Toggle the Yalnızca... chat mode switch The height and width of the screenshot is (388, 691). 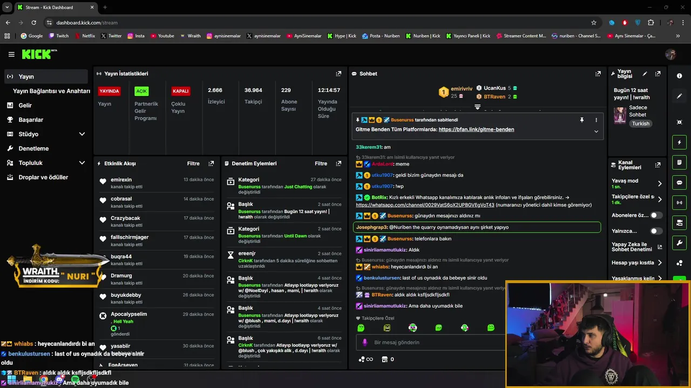tap(656, 231)
